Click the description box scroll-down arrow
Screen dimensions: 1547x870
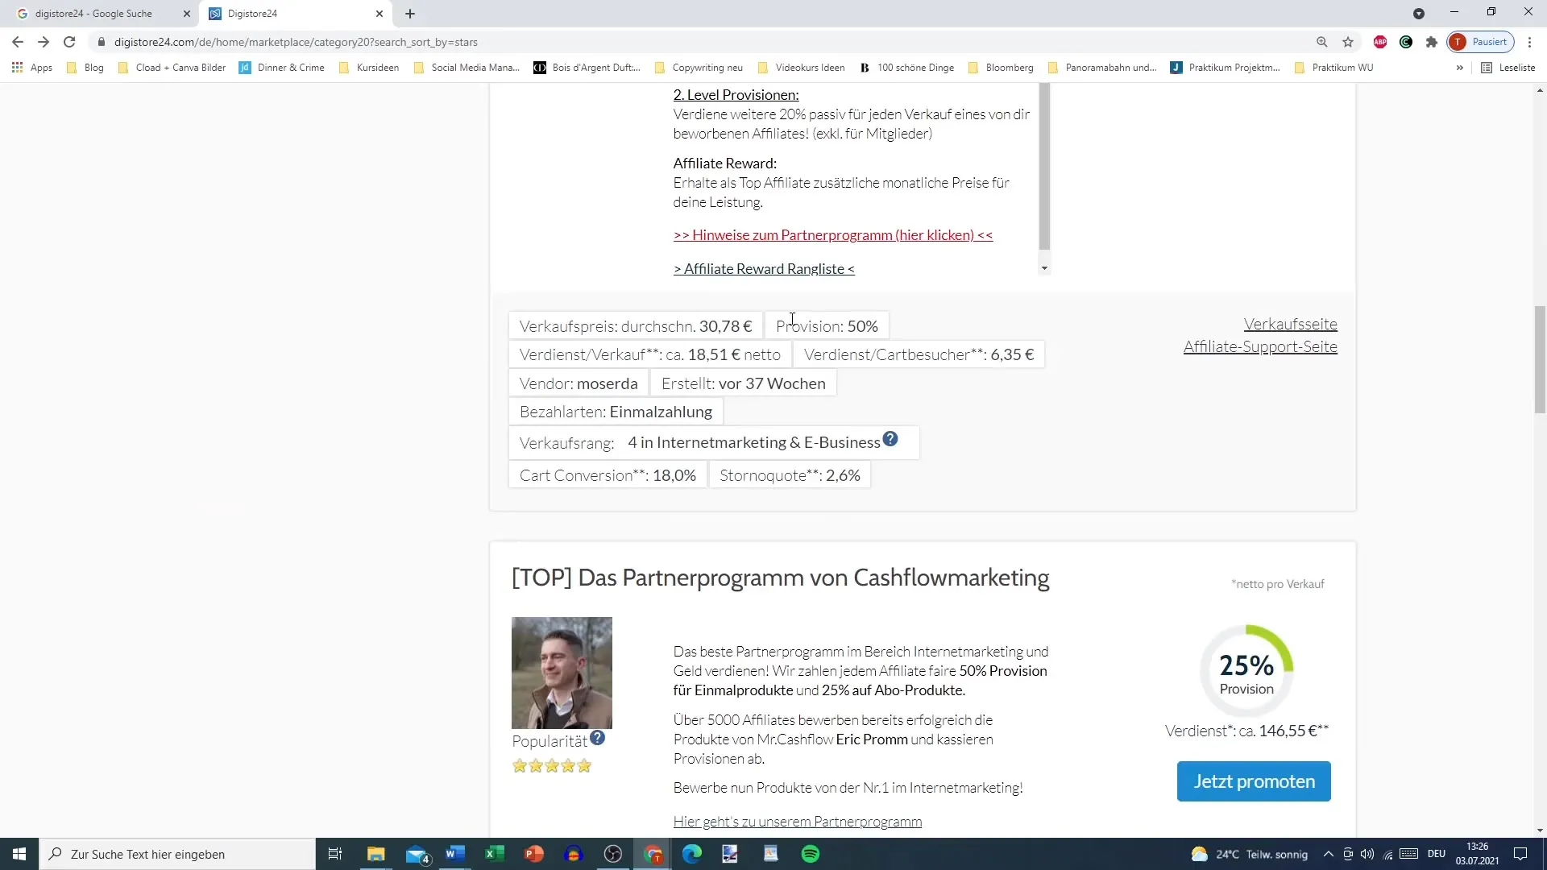pyautogui.click(x=1044, y=268)
